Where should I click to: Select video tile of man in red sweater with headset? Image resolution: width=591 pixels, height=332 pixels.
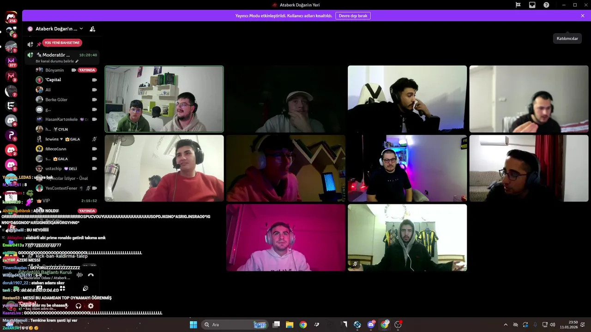(164, 168)
